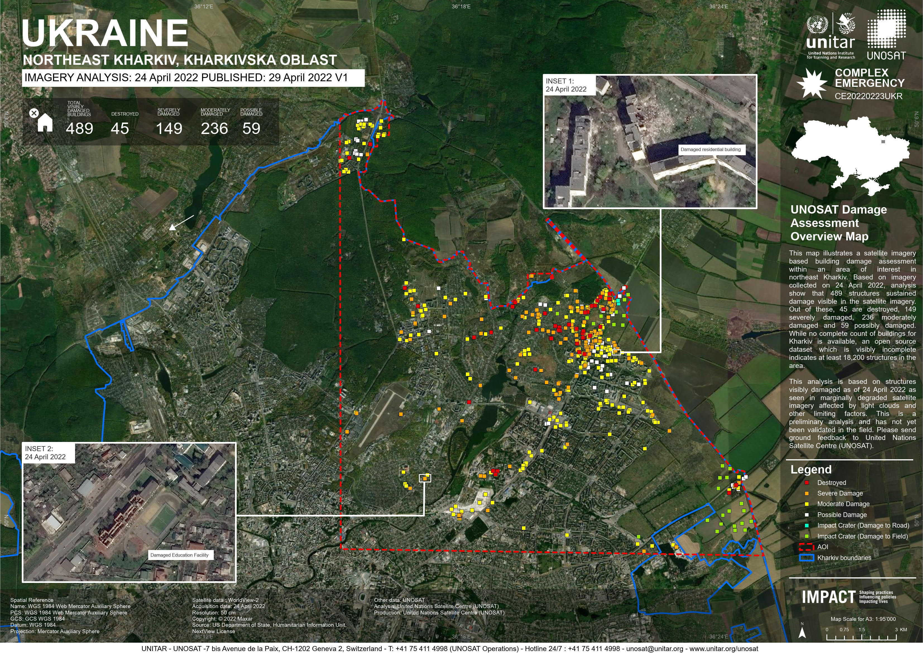Click the Imagery Analysis date banner
923x653 pixels.
(x=193, y=78)
